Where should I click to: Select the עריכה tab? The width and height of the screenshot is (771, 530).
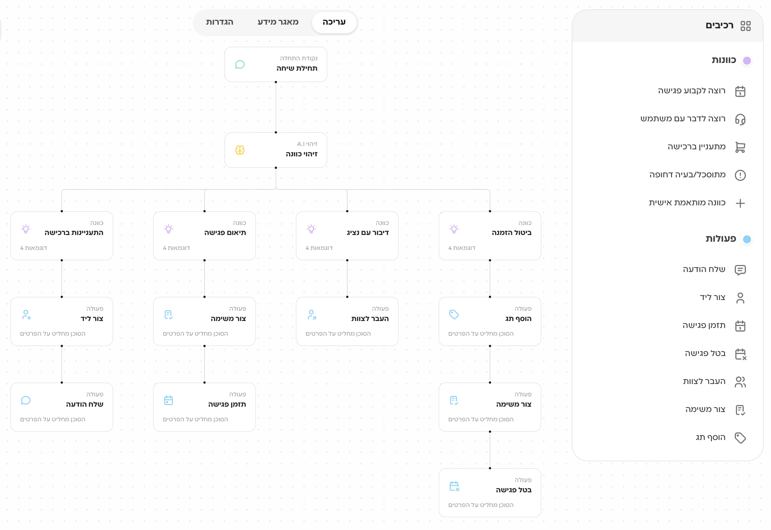click(334, 22)
